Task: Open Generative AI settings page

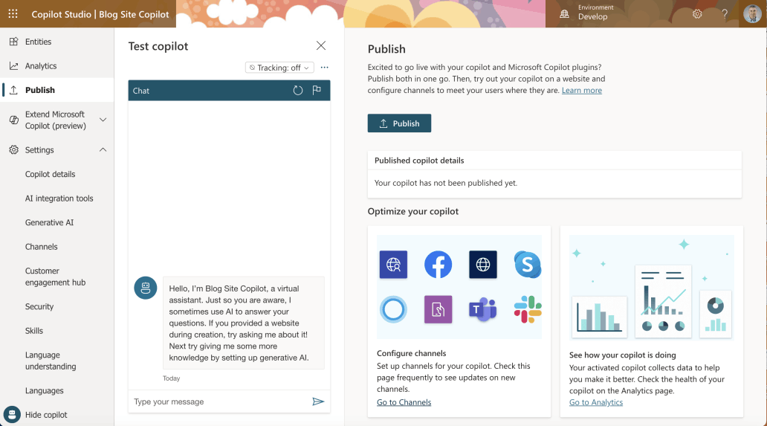Action: click(49, 222)
